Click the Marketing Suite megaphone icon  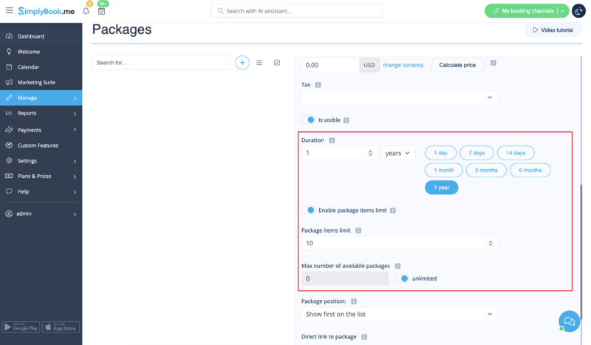9,82
